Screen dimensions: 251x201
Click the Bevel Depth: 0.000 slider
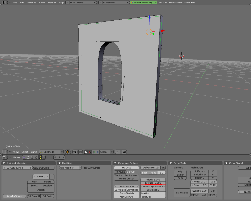point(153,187)
